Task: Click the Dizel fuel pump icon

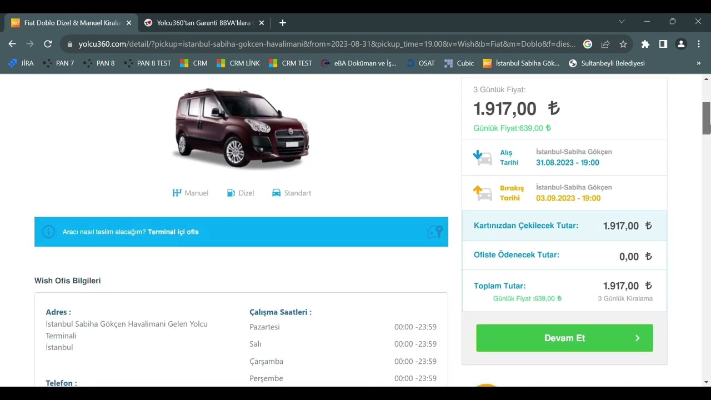Action: click(x=231, y=193)
